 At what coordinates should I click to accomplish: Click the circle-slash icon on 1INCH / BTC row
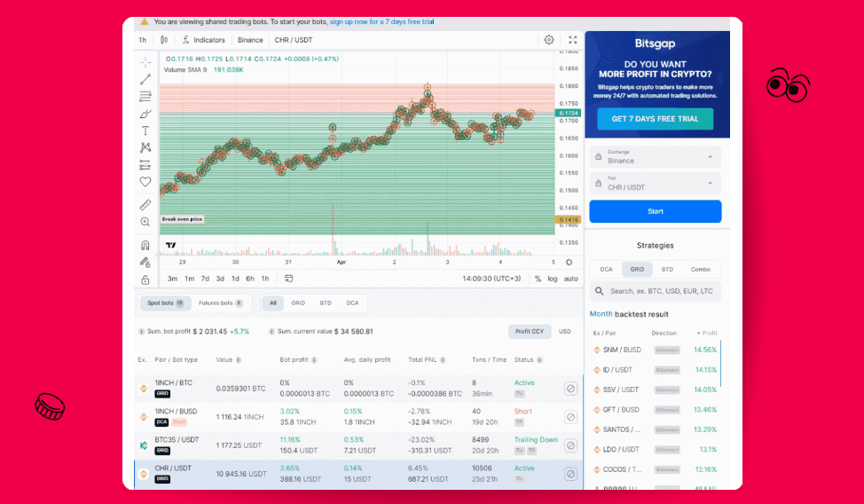tap(571, 389)
